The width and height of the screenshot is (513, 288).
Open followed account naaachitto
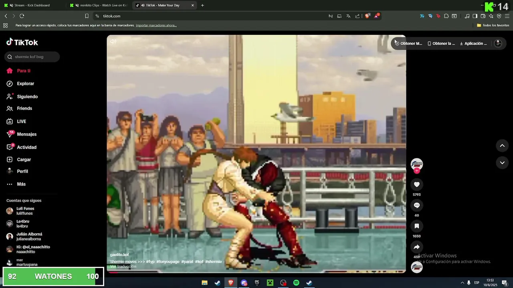click(28, 249)
